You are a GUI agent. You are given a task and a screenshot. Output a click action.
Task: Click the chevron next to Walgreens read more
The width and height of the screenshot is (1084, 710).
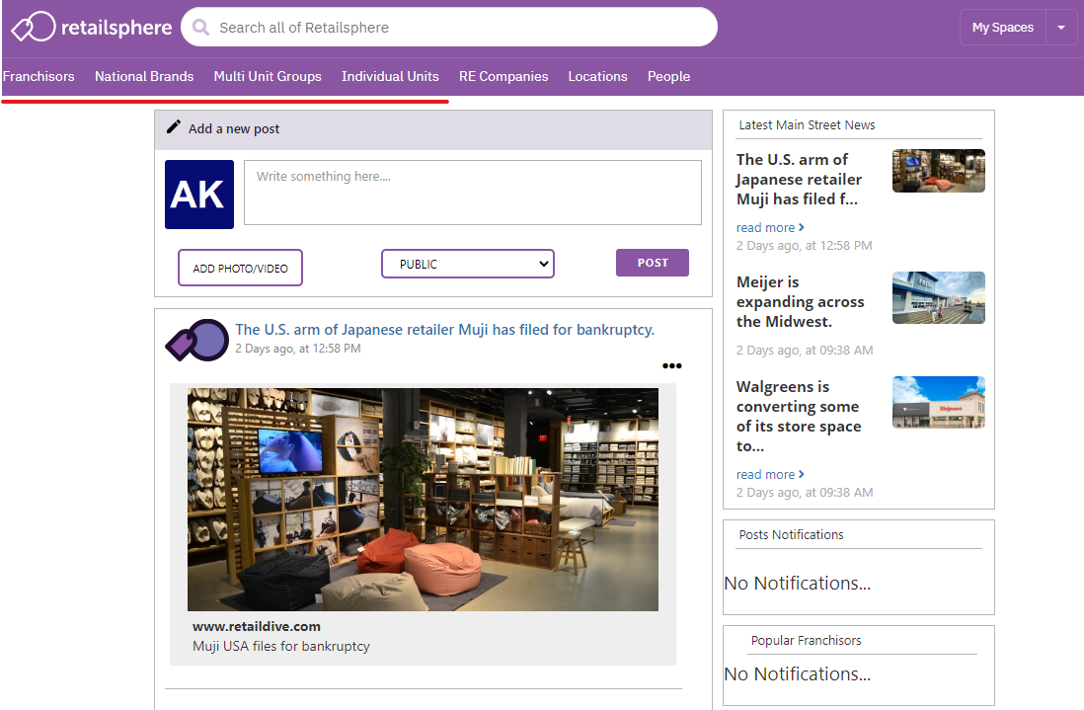tap(802, 474)
